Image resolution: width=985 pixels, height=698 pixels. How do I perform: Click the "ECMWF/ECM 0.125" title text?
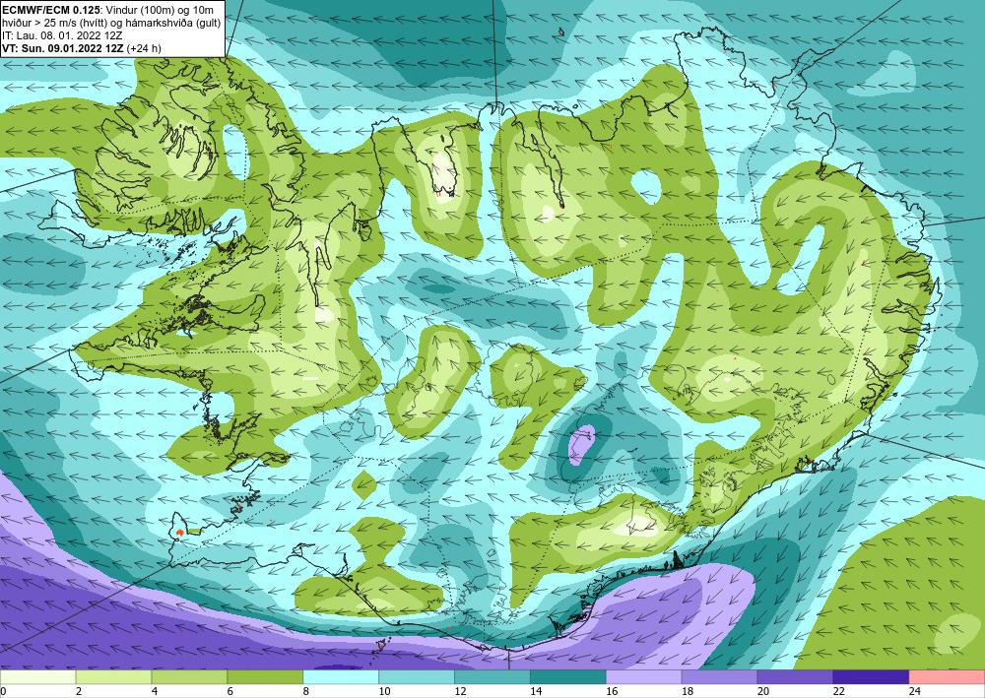tap(49, 10)
